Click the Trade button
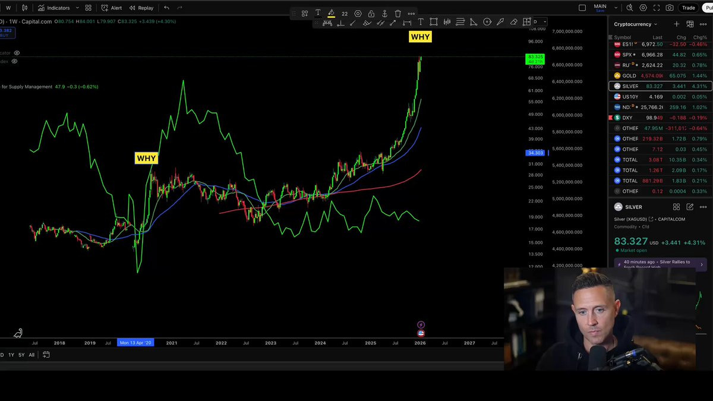 pos(688,8)
